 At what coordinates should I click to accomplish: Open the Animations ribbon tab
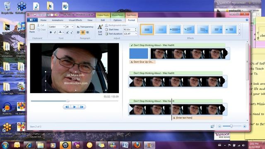pos(58,20)
